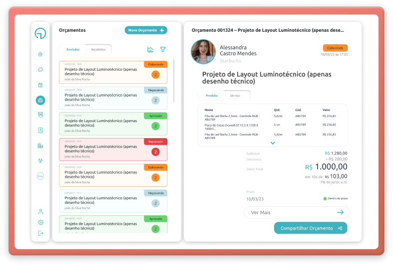Select the Serviço tab
This screenshot has height=266, width=393.
click(235, 95)
